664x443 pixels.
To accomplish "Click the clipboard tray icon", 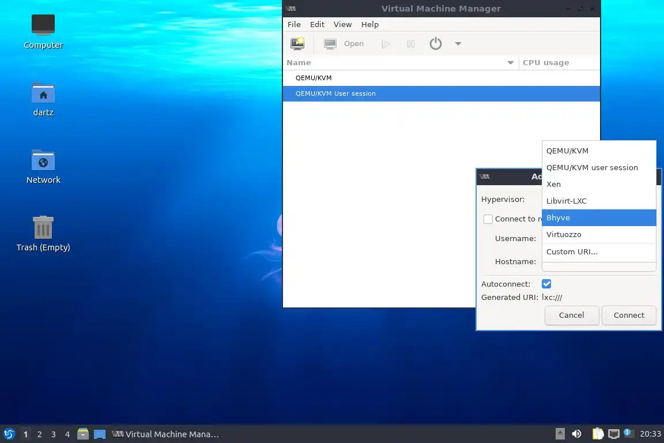I will [598, 434].
